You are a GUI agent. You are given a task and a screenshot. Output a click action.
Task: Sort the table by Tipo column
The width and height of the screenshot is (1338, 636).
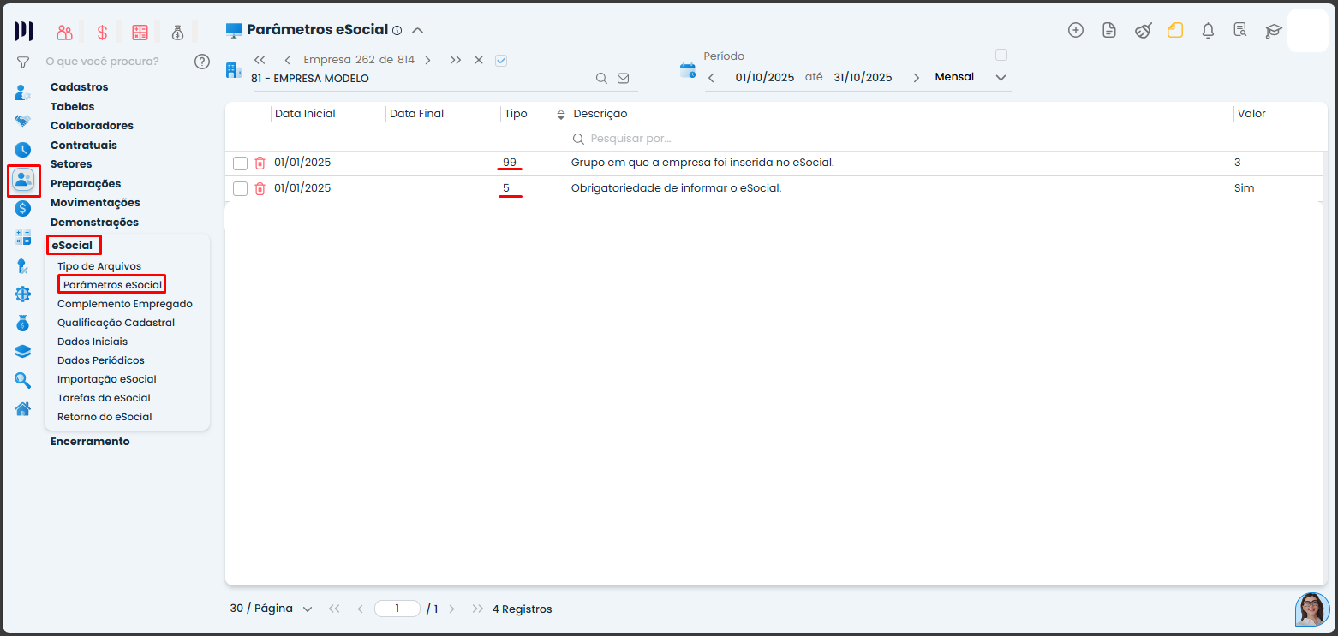tap(561, 114)
